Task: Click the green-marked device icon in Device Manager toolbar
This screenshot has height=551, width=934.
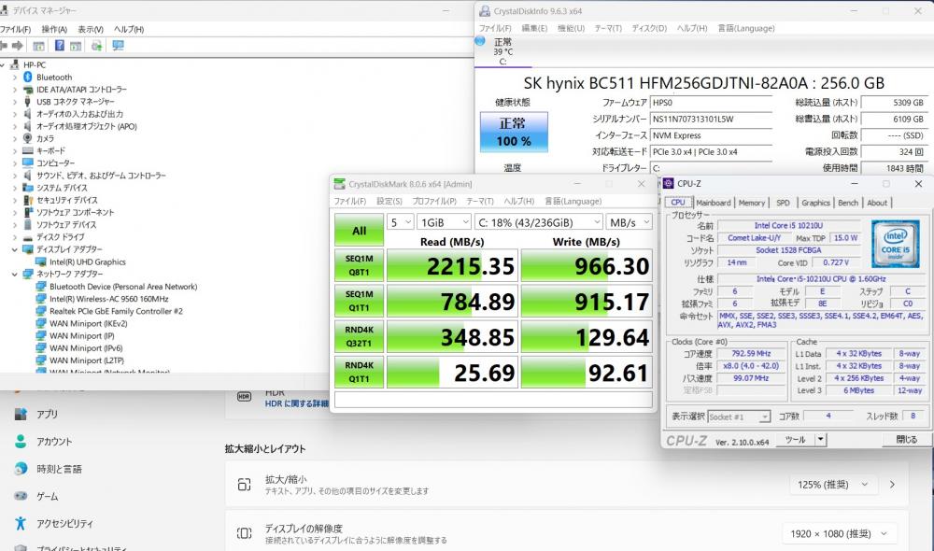Action: tap(96, 46)
